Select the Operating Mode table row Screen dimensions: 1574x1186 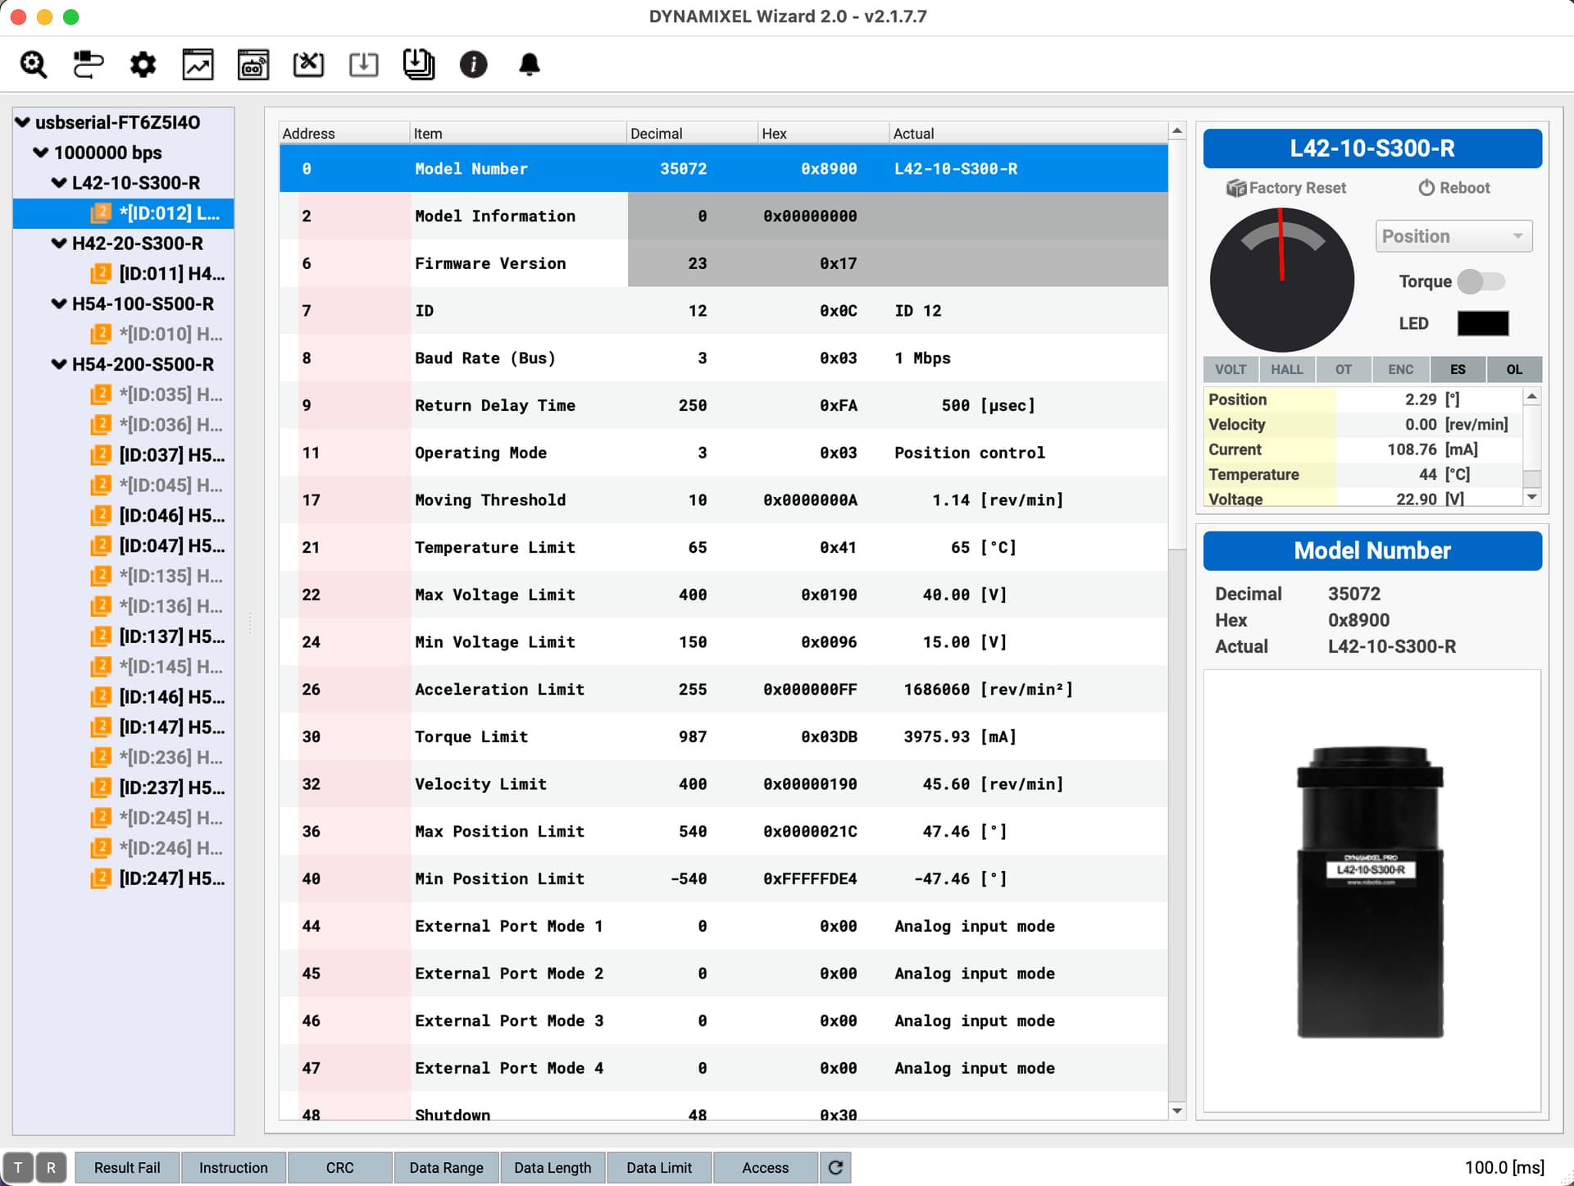(723, 453)
